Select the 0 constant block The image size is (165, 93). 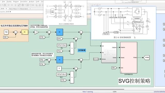pyautogui.click(x=59, y=68)
